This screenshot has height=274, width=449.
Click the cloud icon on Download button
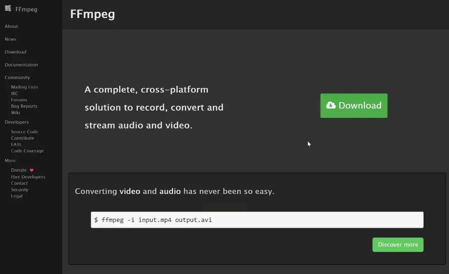coord(331,105)
